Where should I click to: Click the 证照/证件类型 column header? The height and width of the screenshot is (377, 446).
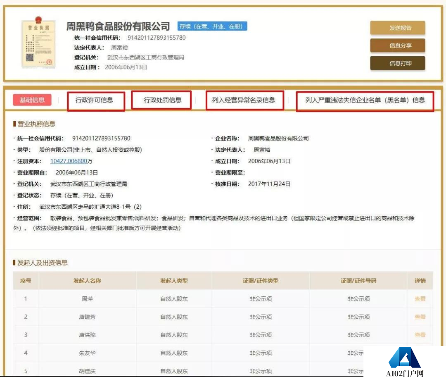point(261,281)
